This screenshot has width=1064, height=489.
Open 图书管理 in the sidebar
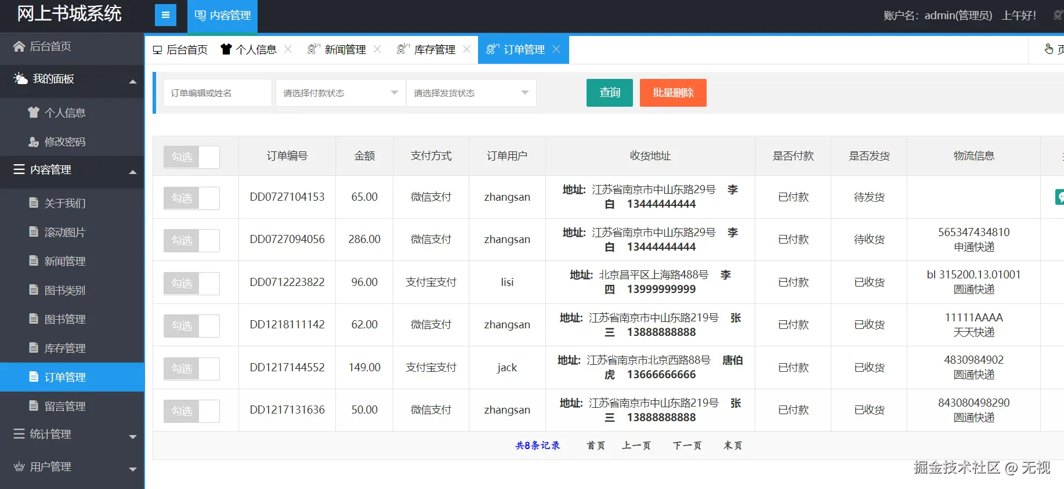pyautogui.click(x=72, y=319)
